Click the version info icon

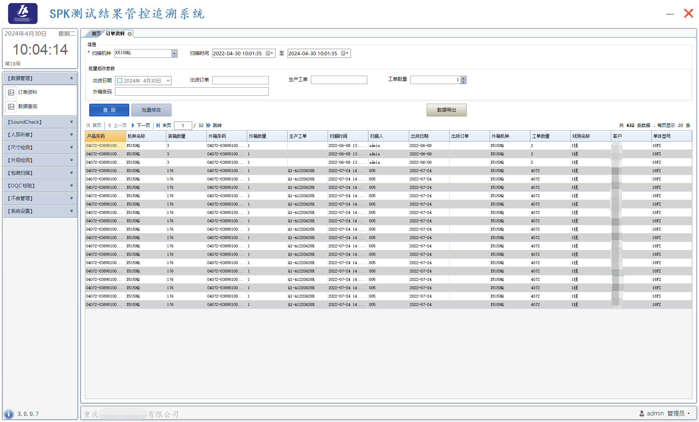tap(9, 414)
